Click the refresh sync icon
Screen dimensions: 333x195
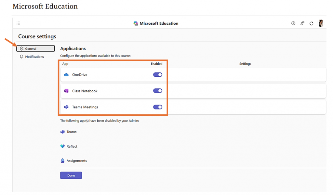point(311,23)
